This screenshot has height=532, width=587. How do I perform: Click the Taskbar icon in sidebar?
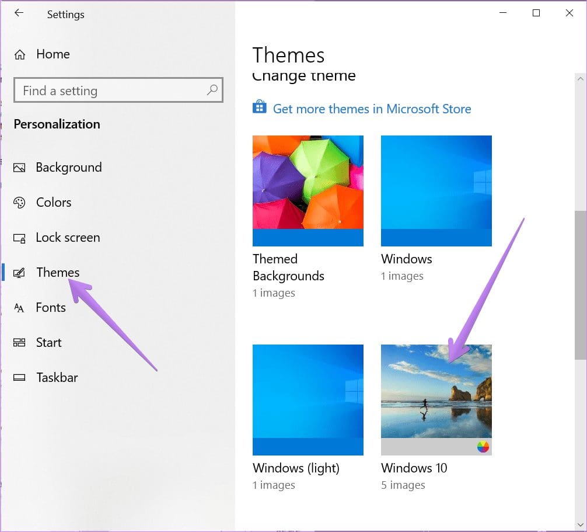pyautogui.click(x=19, y=378)
